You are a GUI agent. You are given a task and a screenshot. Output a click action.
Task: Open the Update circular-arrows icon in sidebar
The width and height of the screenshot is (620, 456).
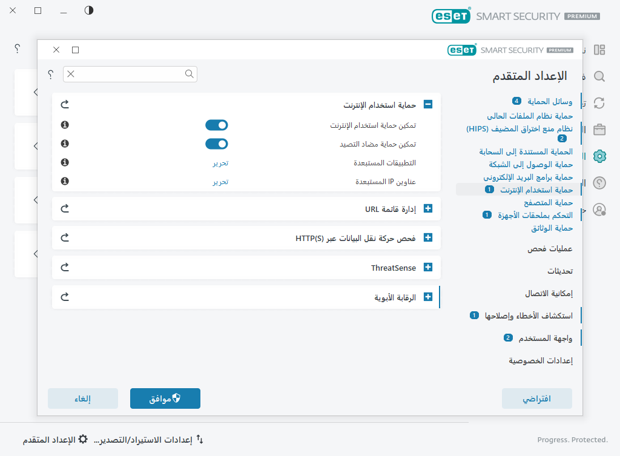click(599, 103)
